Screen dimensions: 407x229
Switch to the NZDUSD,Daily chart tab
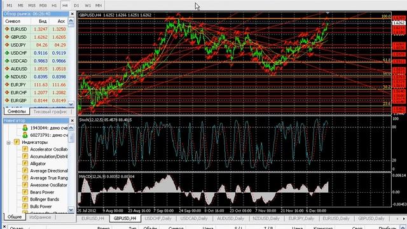coord(266,218)
